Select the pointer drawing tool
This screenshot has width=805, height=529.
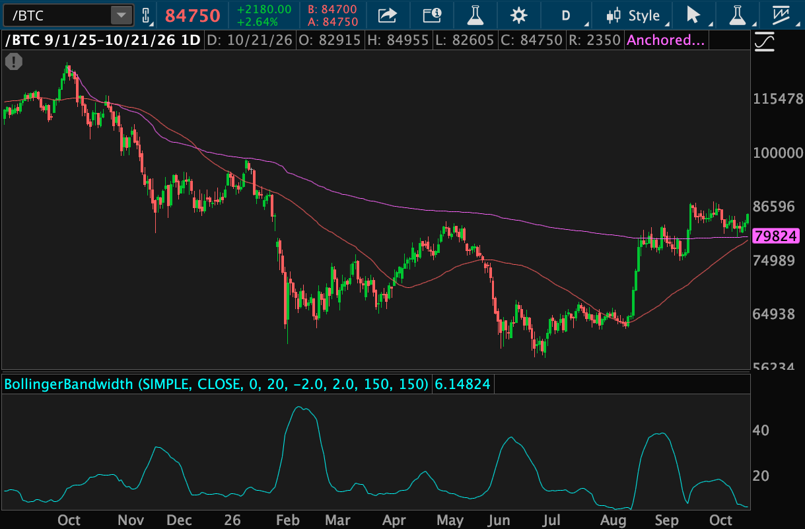point(693,15)
